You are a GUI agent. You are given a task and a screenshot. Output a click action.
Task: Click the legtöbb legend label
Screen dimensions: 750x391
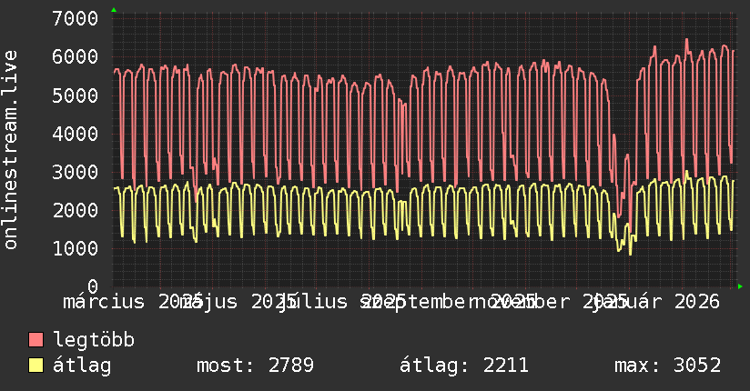click(94, 340)
